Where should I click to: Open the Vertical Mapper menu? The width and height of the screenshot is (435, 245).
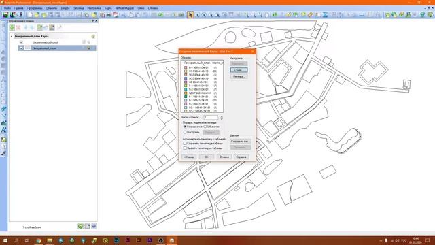click(x=124, y=8)
